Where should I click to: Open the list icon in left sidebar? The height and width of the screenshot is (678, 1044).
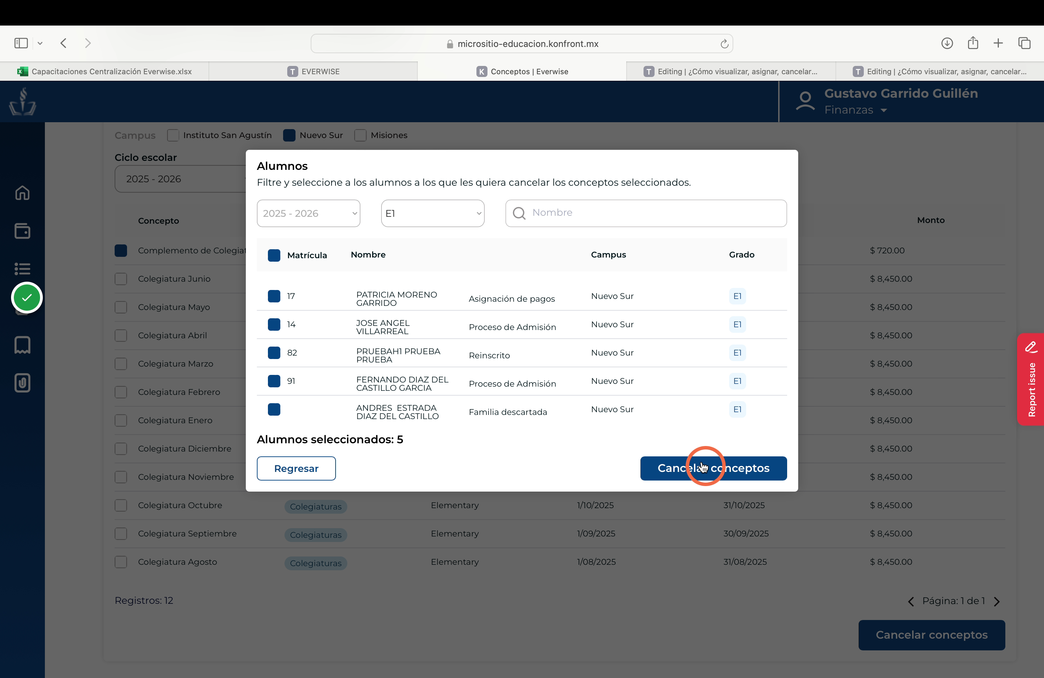pos(22,268)
